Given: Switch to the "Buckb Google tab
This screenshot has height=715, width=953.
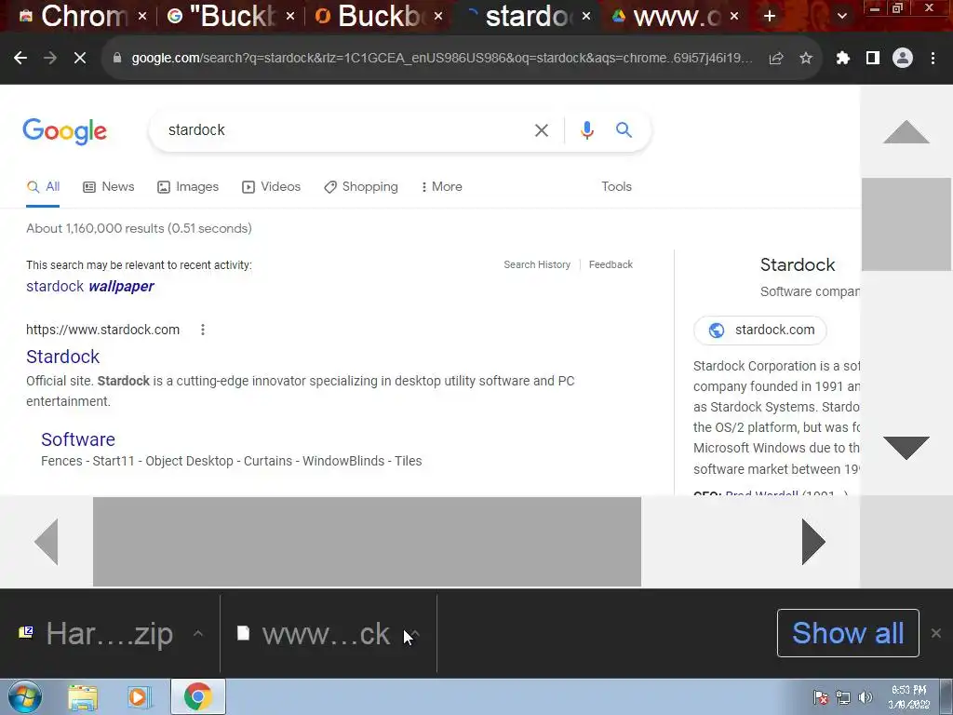Looking at the screenshot, I should tap(221, 17).
